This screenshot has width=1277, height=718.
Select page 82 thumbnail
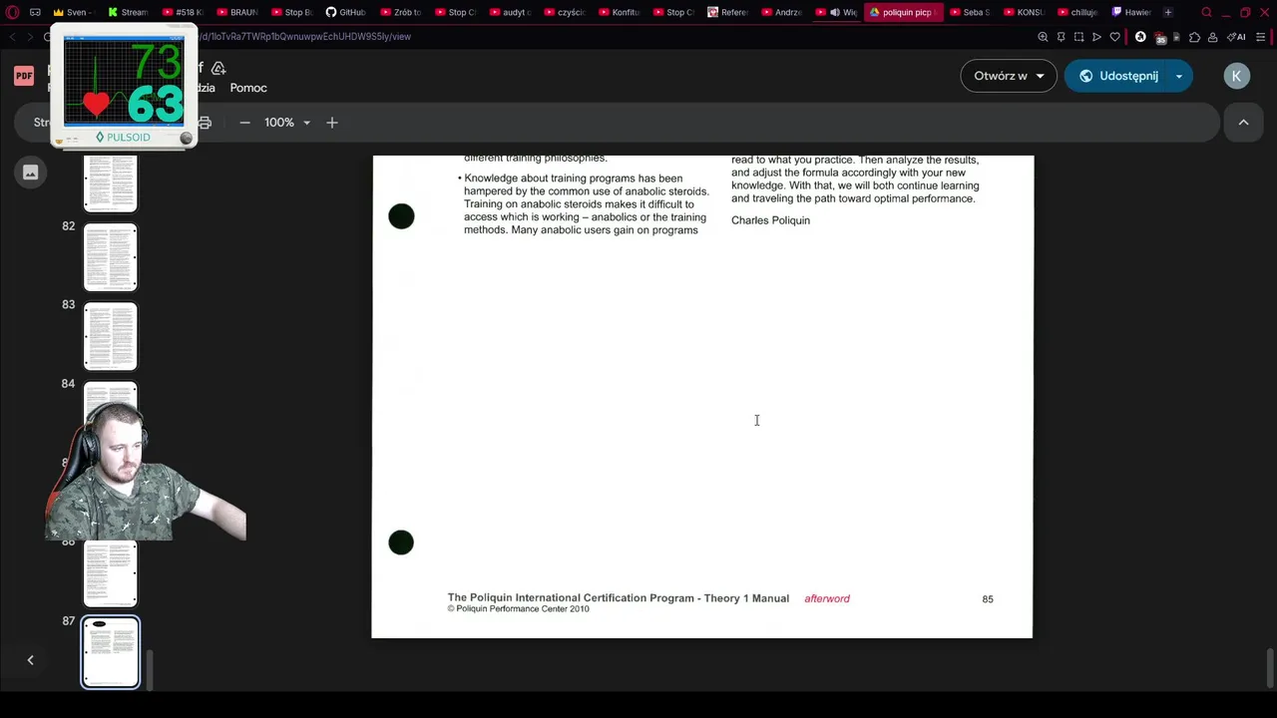[x=110, y=257]
